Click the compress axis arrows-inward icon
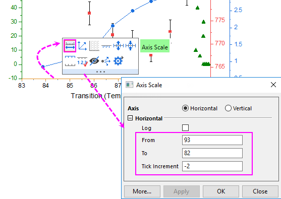The height and width of the screenshot is (199, 281). tap(131, 46)
